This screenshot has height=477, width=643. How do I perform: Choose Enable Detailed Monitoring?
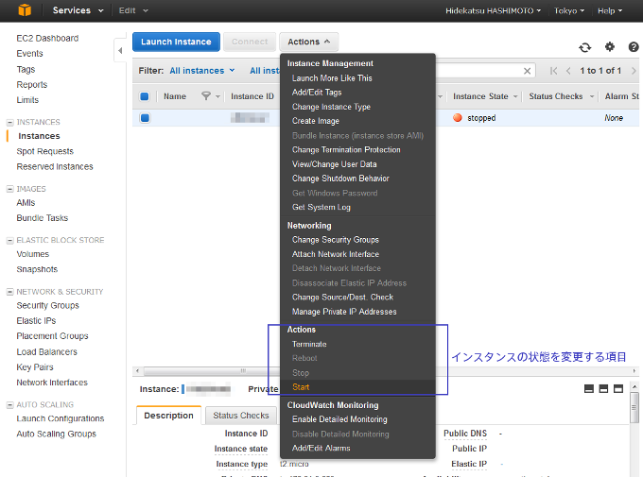point(339,419)
